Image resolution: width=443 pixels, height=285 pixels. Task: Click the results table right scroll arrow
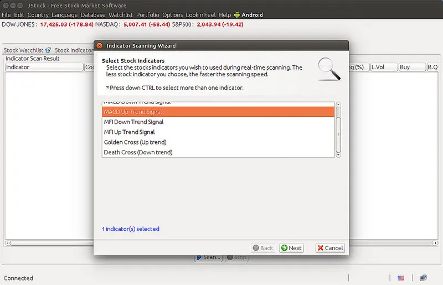coord(435,243)
